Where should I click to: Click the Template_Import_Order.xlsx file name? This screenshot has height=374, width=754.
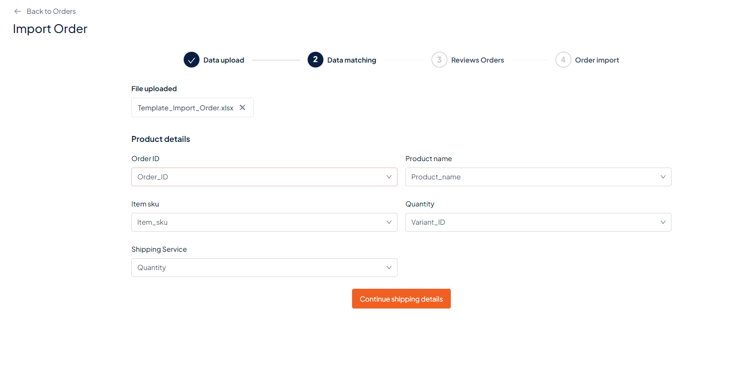click(x=185, y=108)
